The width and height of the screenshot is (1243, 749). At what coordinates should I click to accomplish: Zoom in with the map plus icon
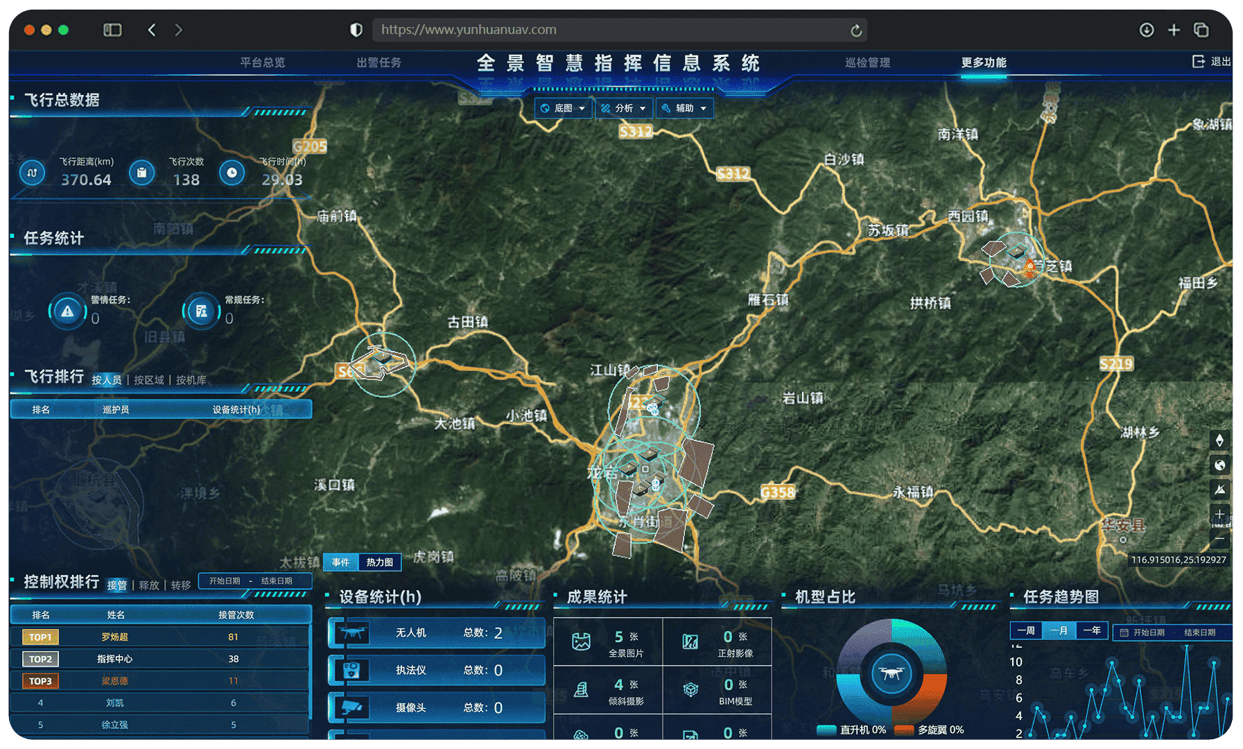tap(1219, 514)
